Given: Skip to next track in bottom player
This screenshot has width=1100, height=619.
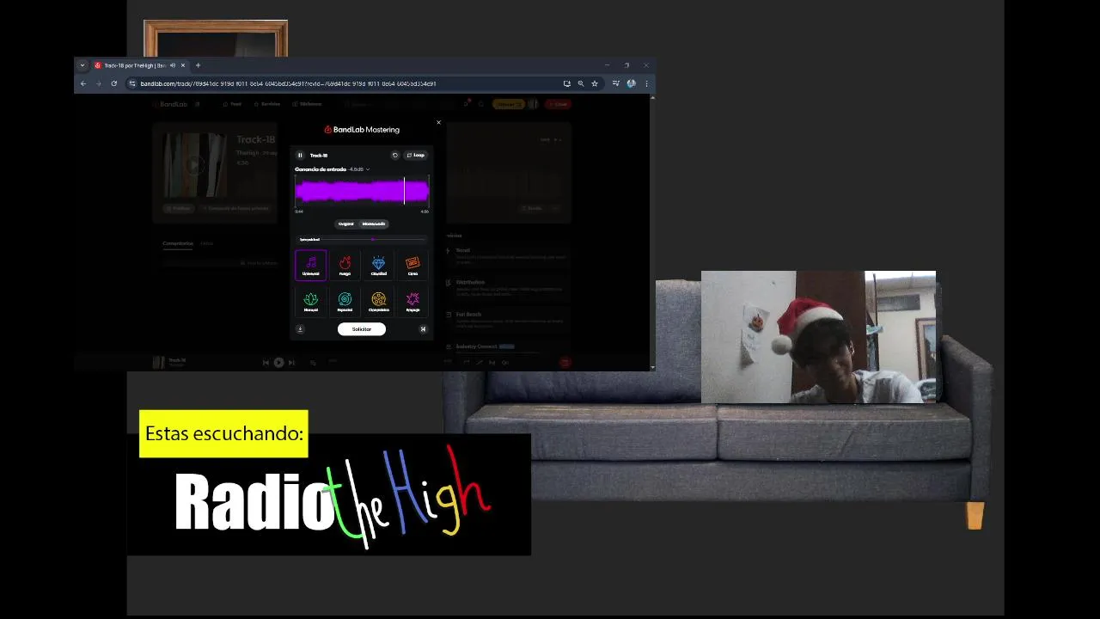Looking at the screenshot, I should pos(291,363).
